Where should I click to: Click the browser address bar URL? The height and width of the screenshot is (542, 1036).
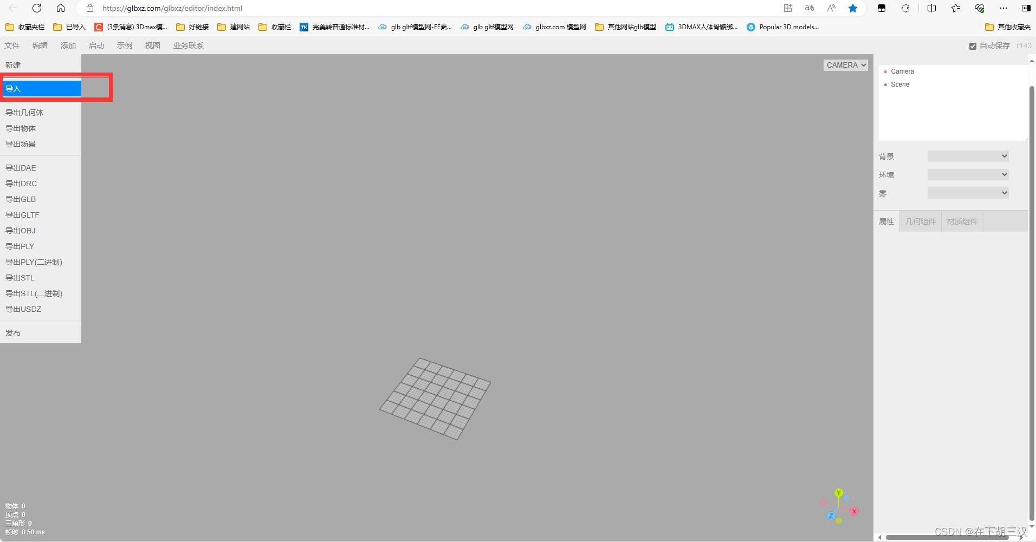[x=172, y=8]
